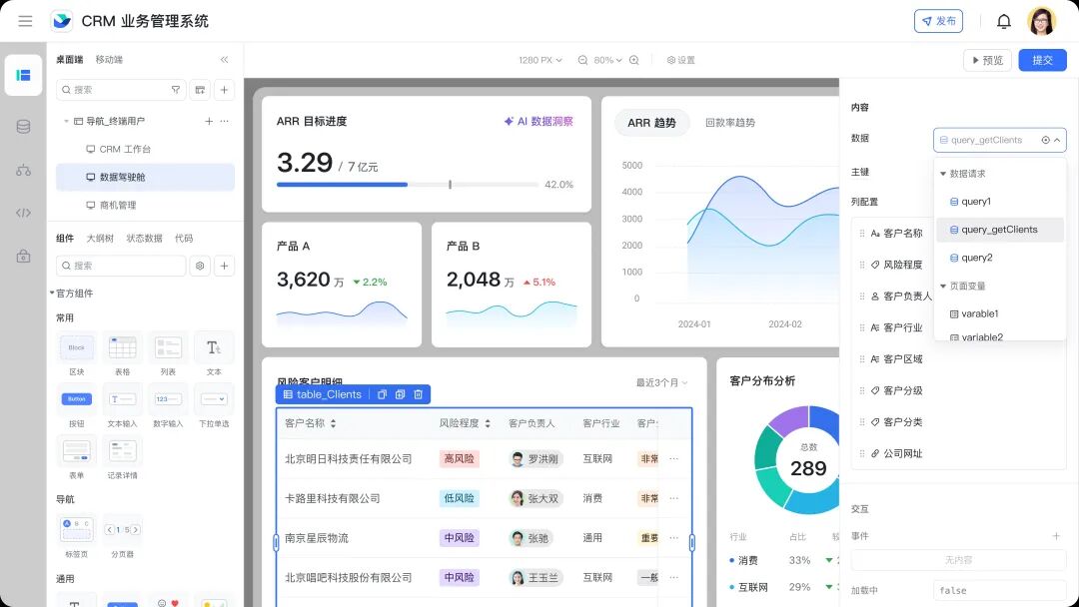Click the filter icon in page search
Viewport: 1079px width, 607px height.
coord(176,90)
